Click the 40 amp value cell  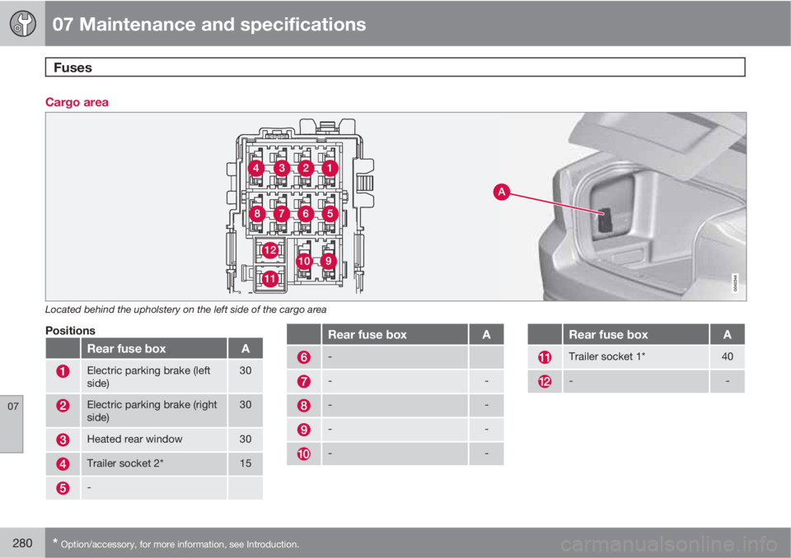coord(728,357)
